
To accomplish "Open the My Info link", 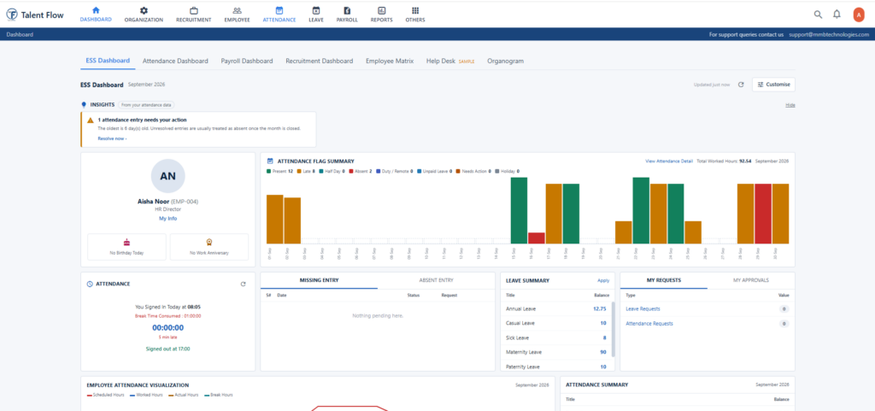I will point(168,219).
